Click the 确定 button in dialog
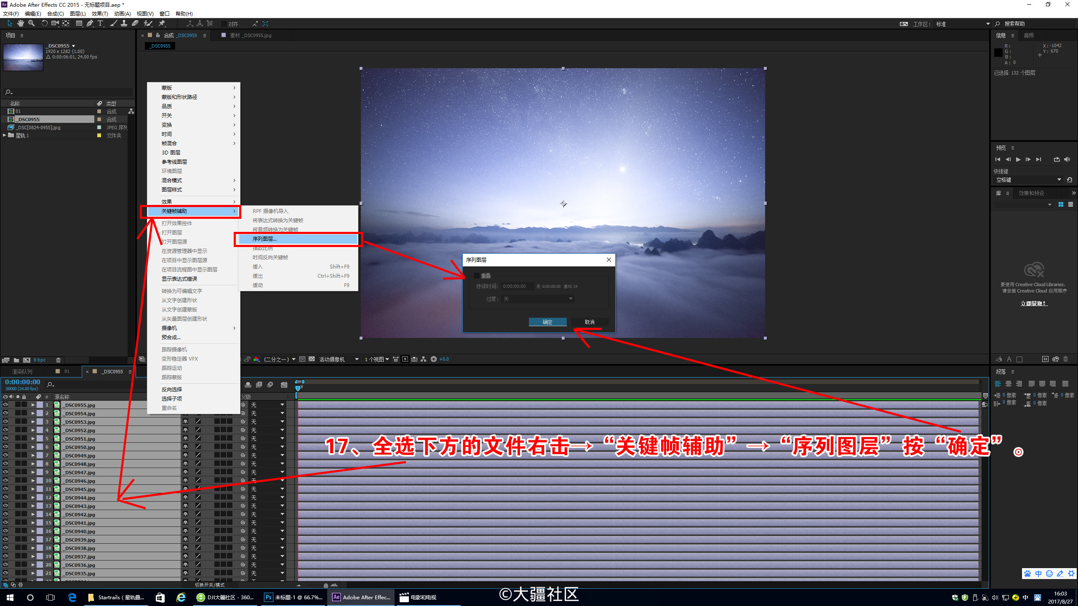The image size is (1078, 606). pyautogui.click(x=547, y=322)
